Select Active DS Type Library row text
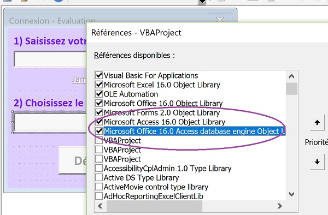Image resolution: width=328 pixels, height=215 pixels. 141,178
